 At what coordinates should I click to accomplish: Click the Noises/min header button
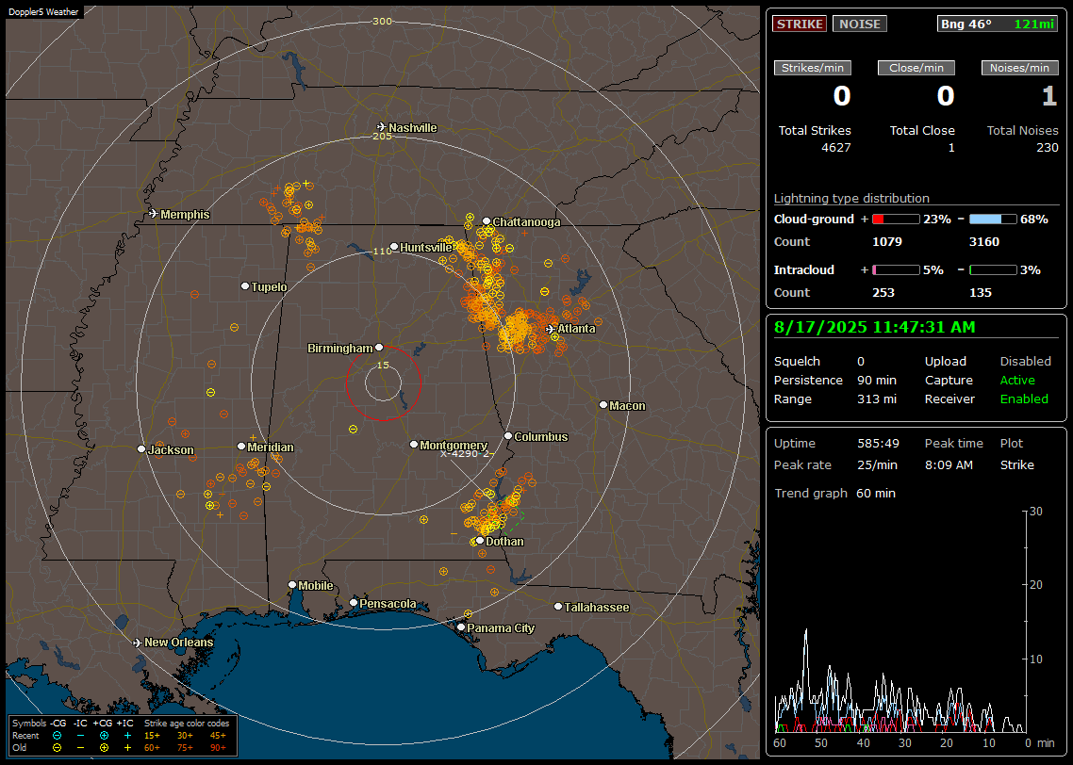pos(1019,68)
